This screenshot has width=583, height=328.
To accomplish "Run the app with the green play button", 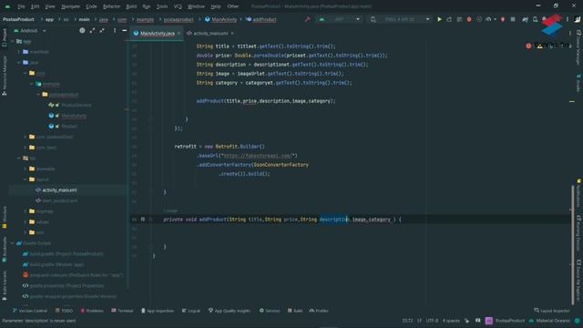I will tap(439, 19).
